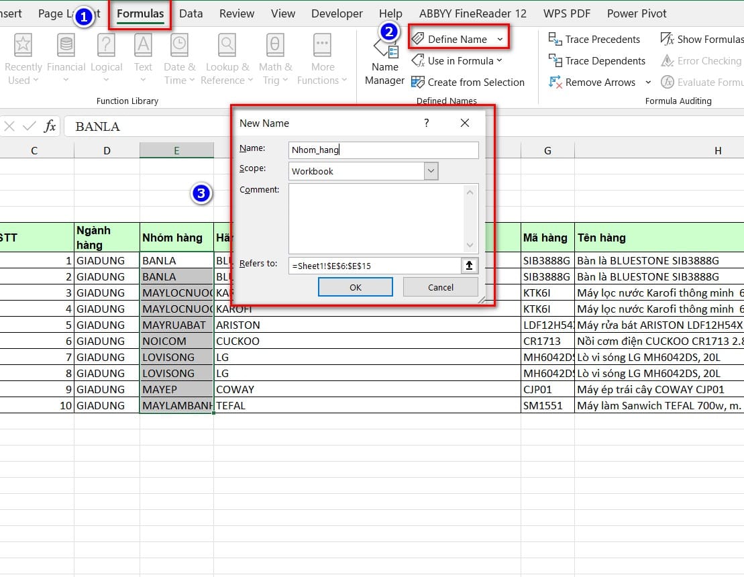Image resolution: width=744 pixels, height=577 pixels.
Task: Click the Insert Function fx icon
Action: point(50,126)
